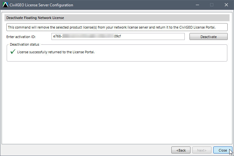This screenshot has width=234, height=156.
Task: Select the 'License successfully returned' status message
Action: coord(56,52)
